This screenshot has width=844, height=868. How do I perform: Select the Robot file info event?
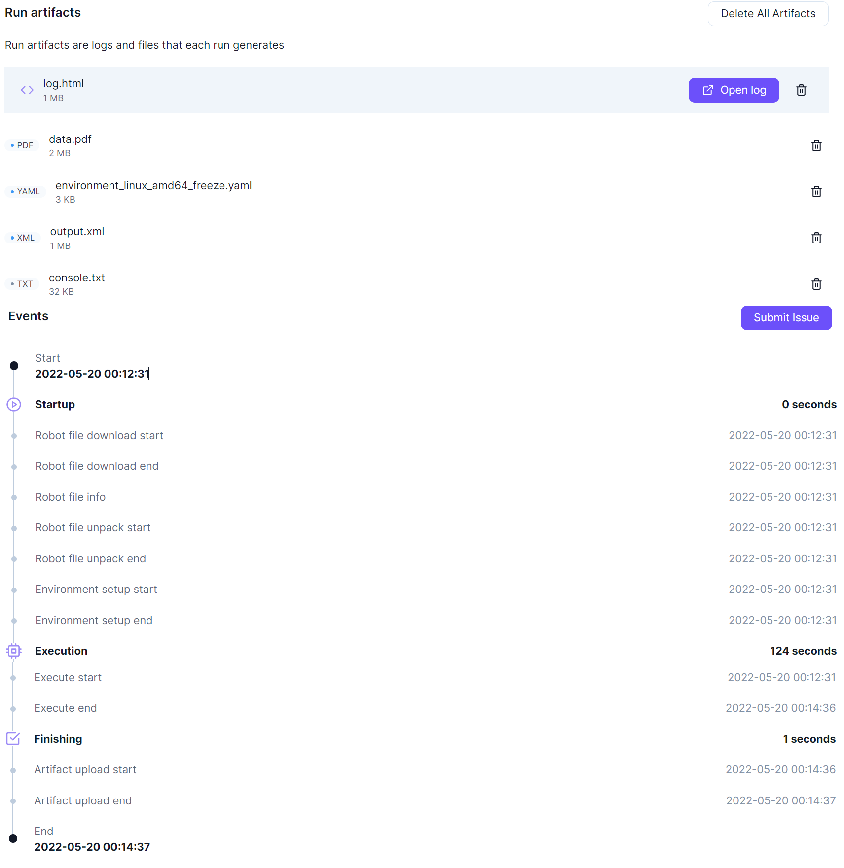point(71,497)
